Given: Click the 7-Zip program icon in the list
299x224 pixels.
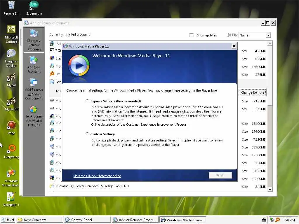Looking at the screenshot, I should pos(52,50).
